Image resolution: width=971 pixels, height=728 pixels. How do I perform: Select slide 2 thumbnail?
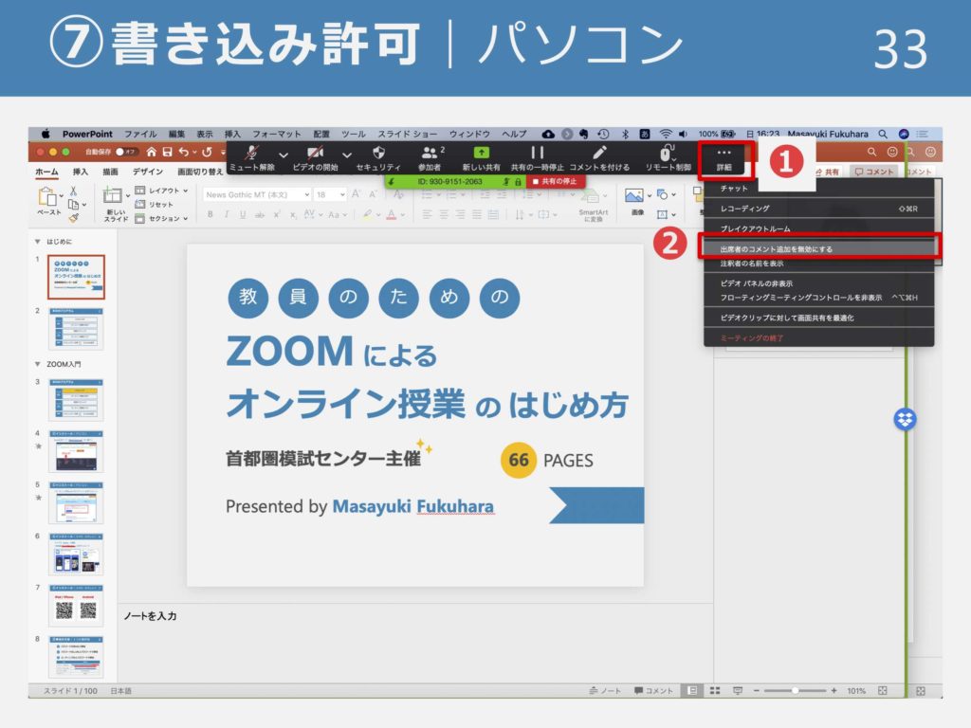pos(76,329)
